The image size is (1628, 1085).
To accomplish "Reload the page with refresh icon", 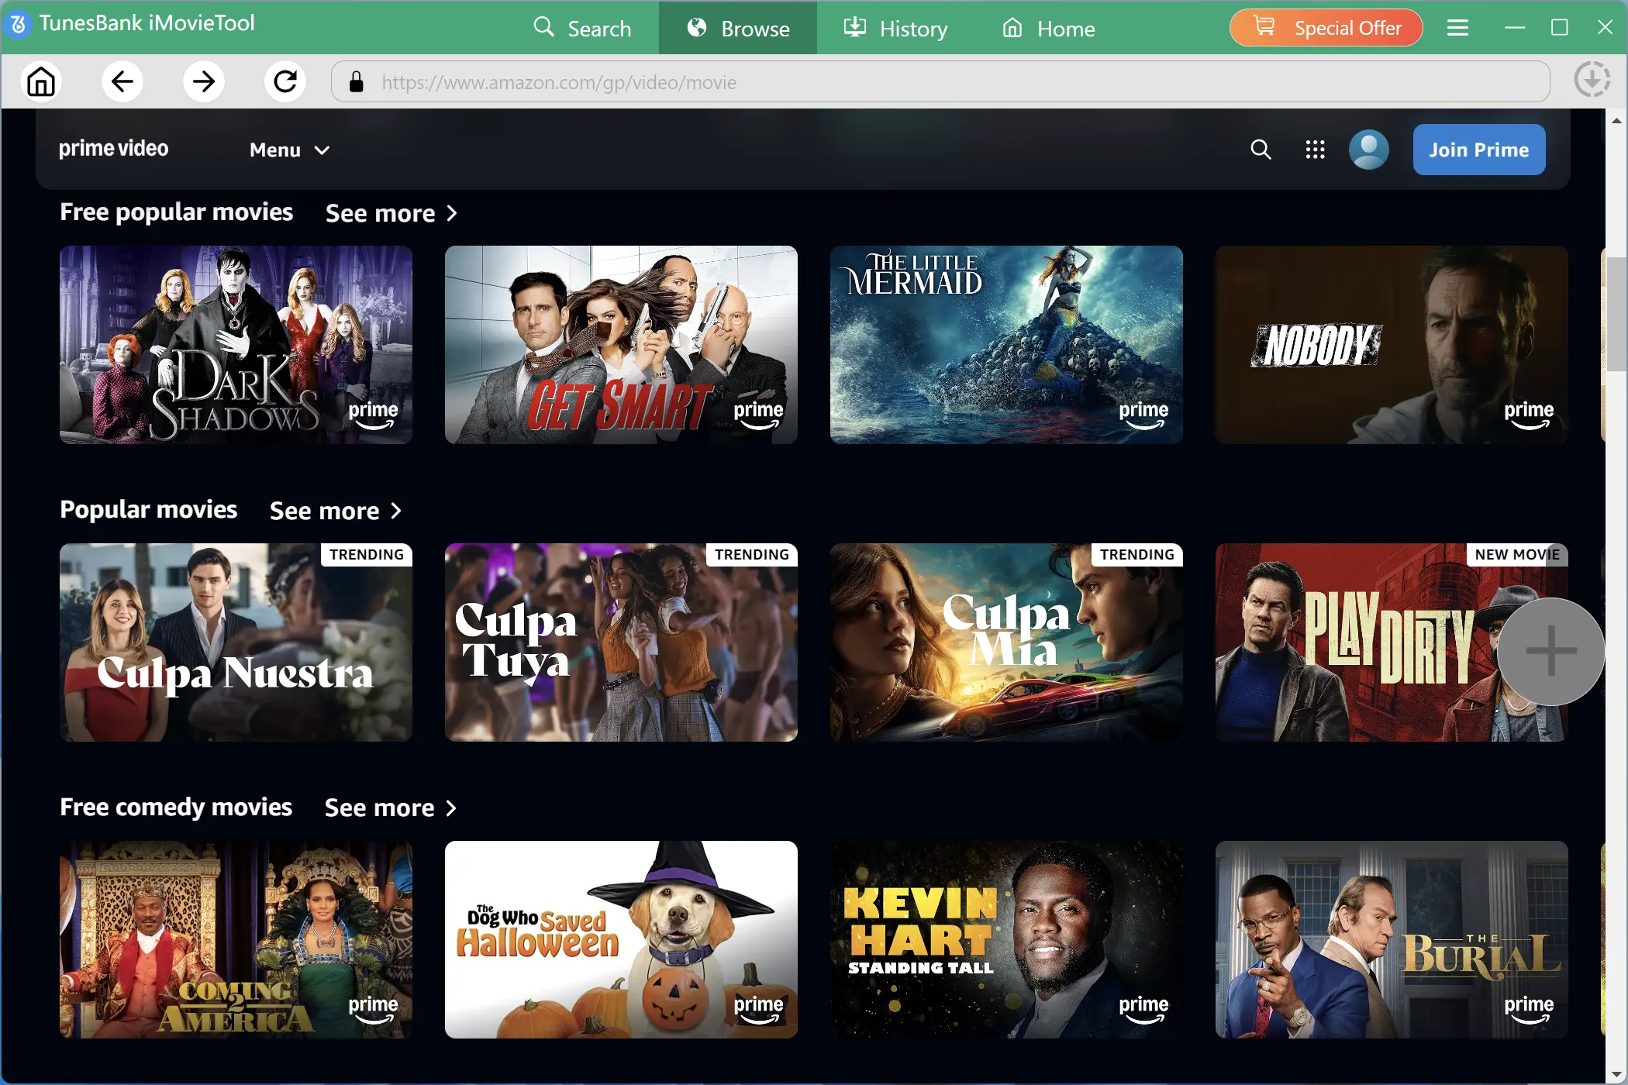I will click(285, 81).
